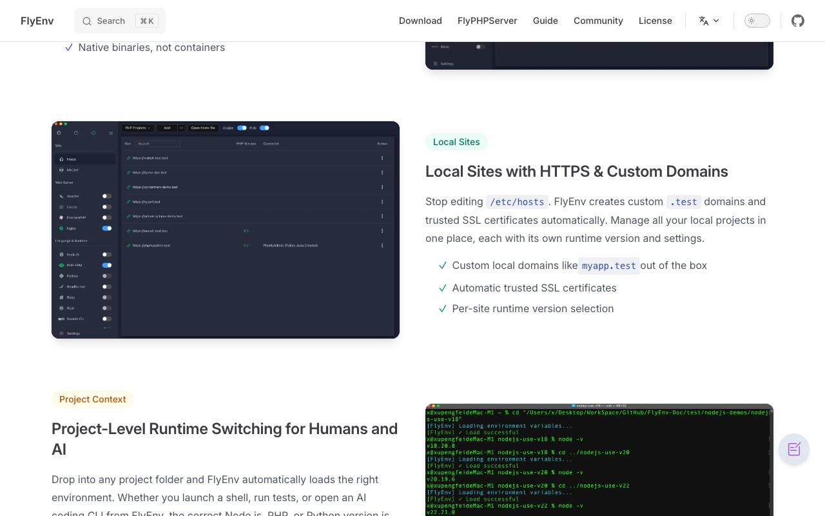Click the green PHP-FPM icon in app screenshot
The width and height of the screenshot is (825, 516).
tap(61, 265)
